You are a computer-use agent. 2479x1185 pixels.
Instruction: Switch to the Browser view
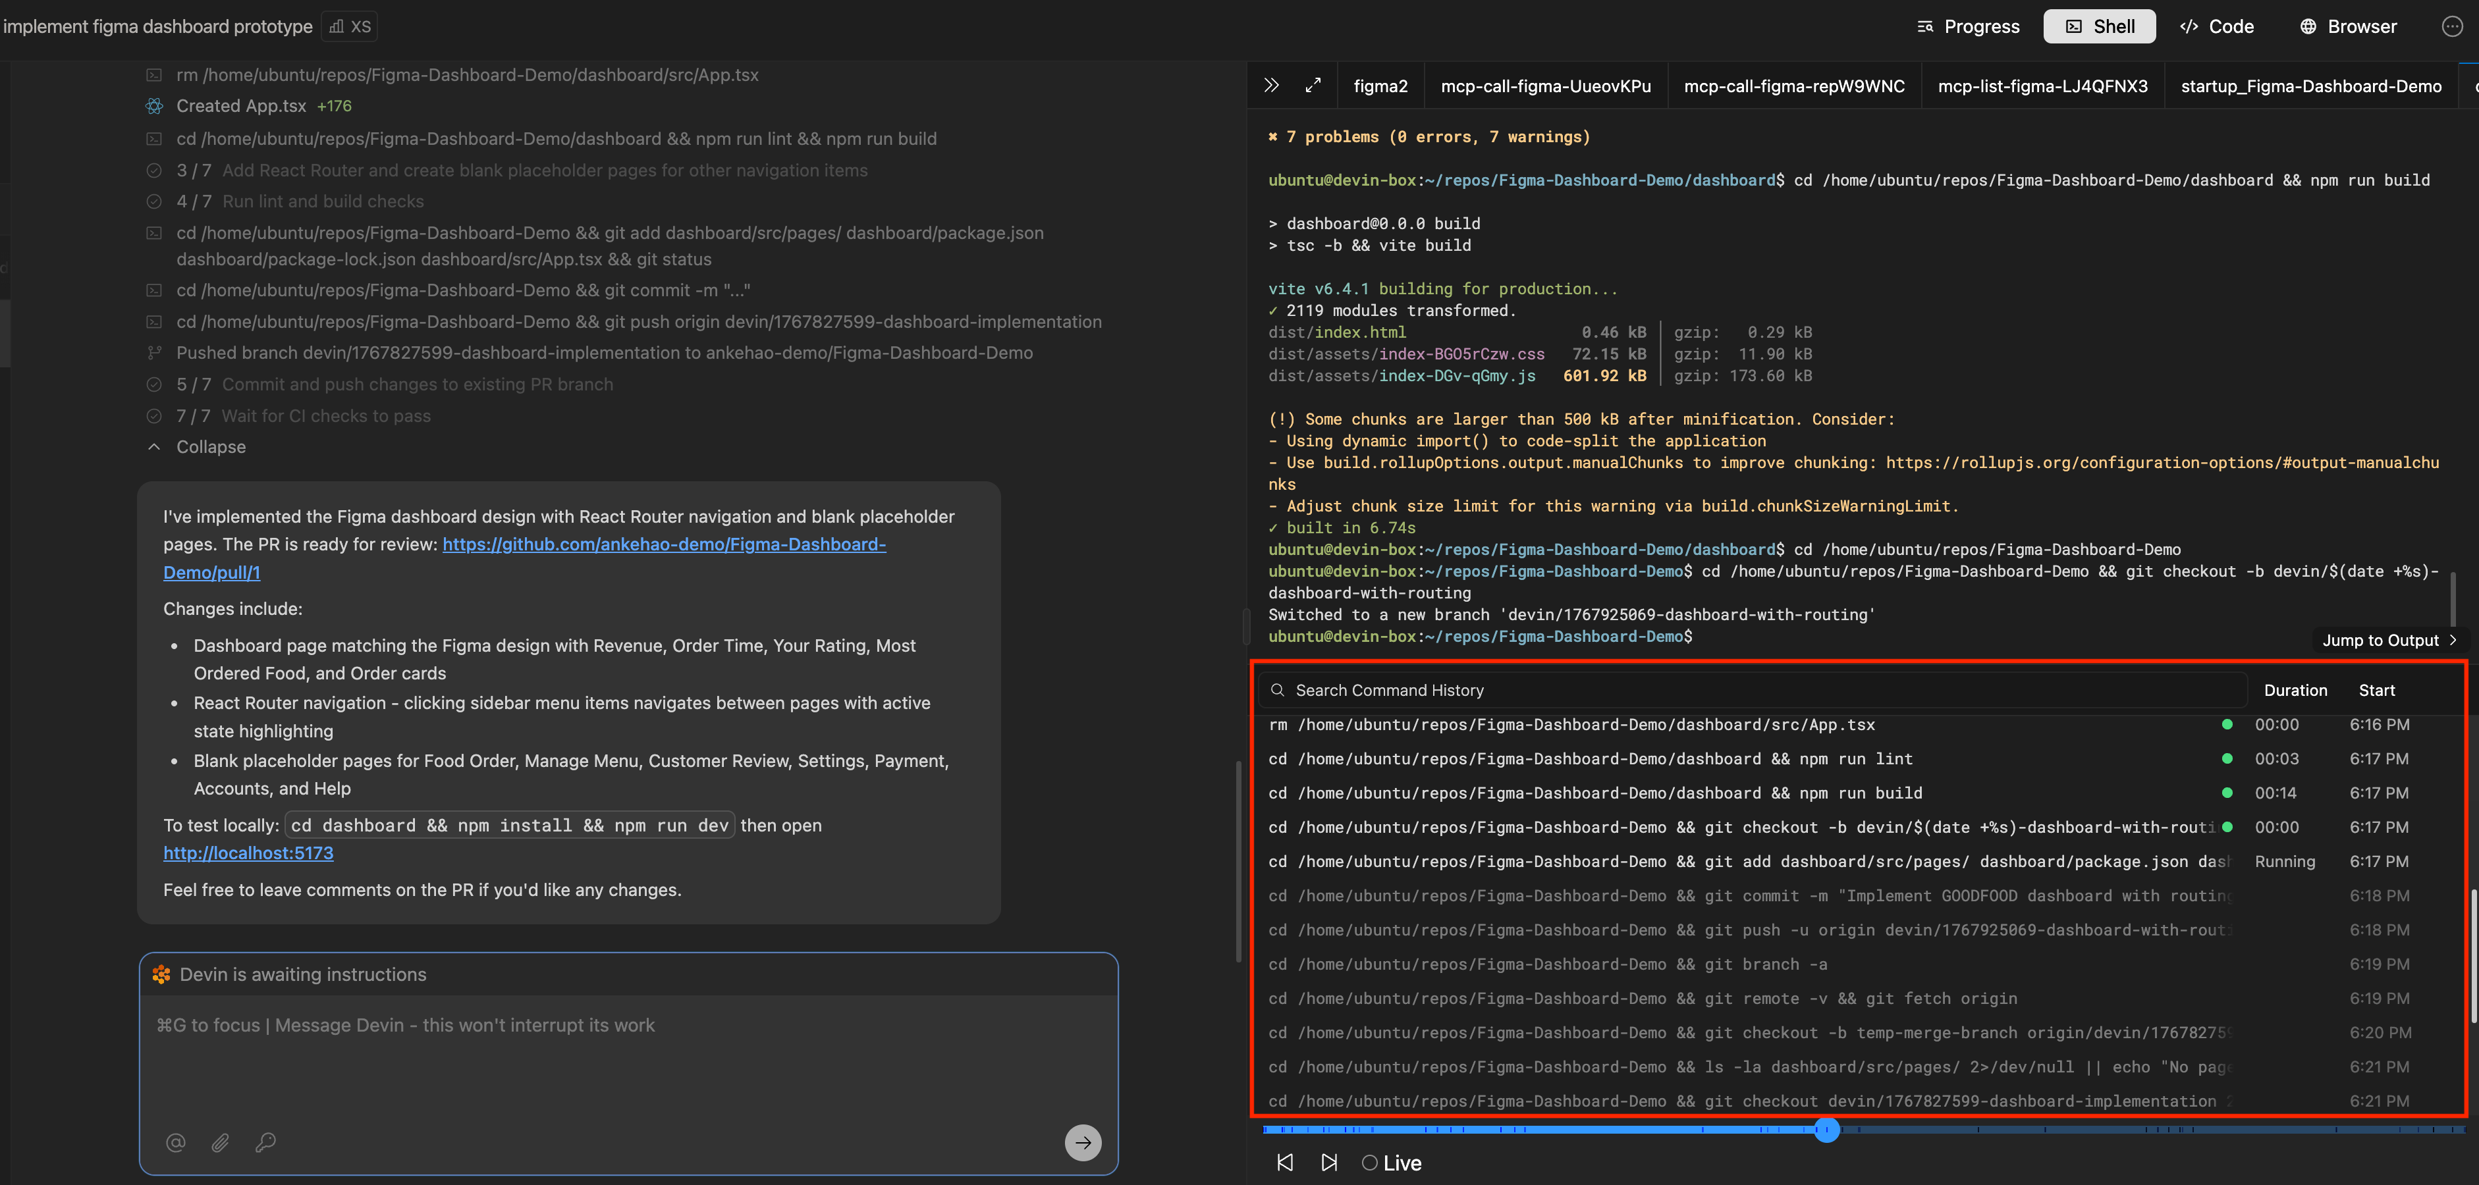pyautogui.click(x=2348, y=26)
